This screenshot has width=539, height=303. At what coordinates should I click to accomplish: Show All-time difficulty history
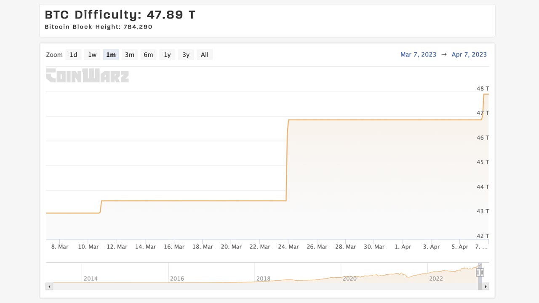pos(205,55)
